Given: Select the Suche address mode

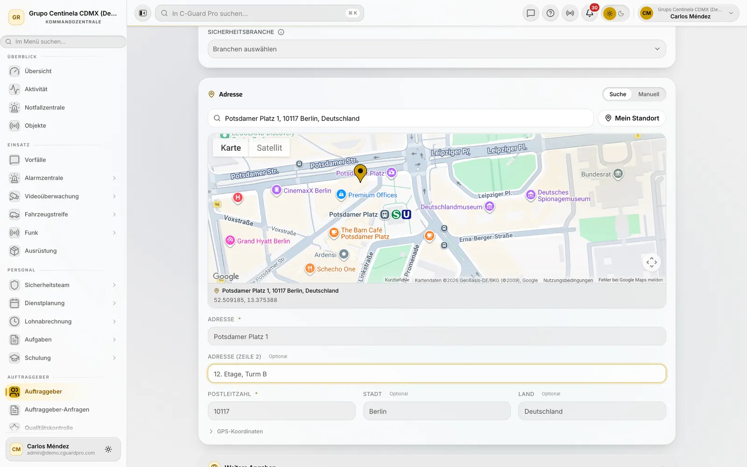Looking at the screenshot, I should click(x=618, y=94).
